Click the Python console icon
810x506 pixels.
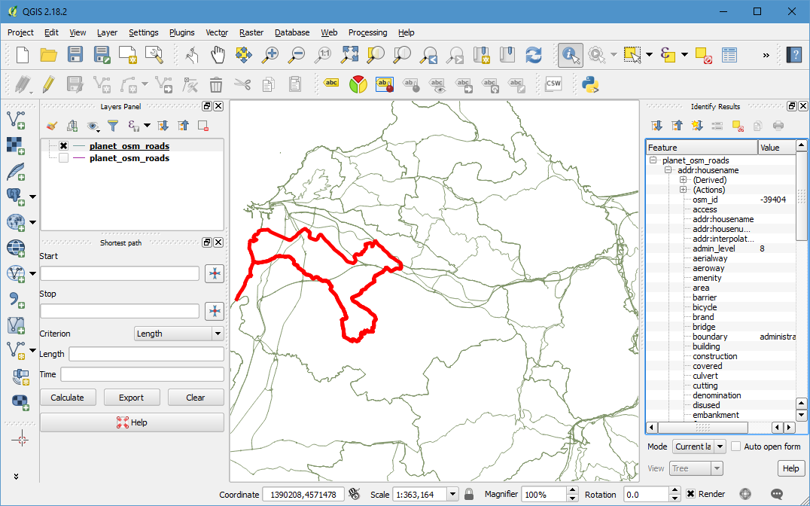tap(589, 84)
